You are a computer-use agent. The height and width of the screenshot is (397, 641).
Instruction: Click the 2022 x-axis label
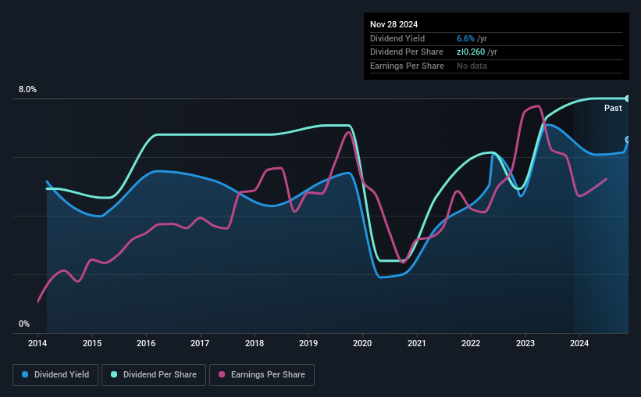pyautogui.click(x=471, y=343)
